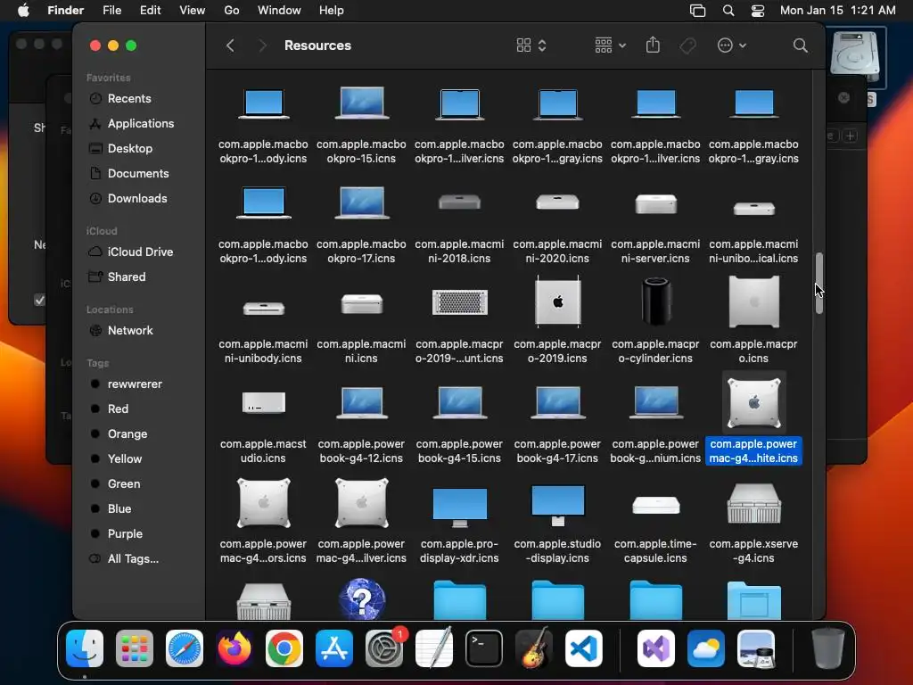913x685 pixels.
Task: Open the More actions ellipsis dropdown
Action: click(731, 45)
